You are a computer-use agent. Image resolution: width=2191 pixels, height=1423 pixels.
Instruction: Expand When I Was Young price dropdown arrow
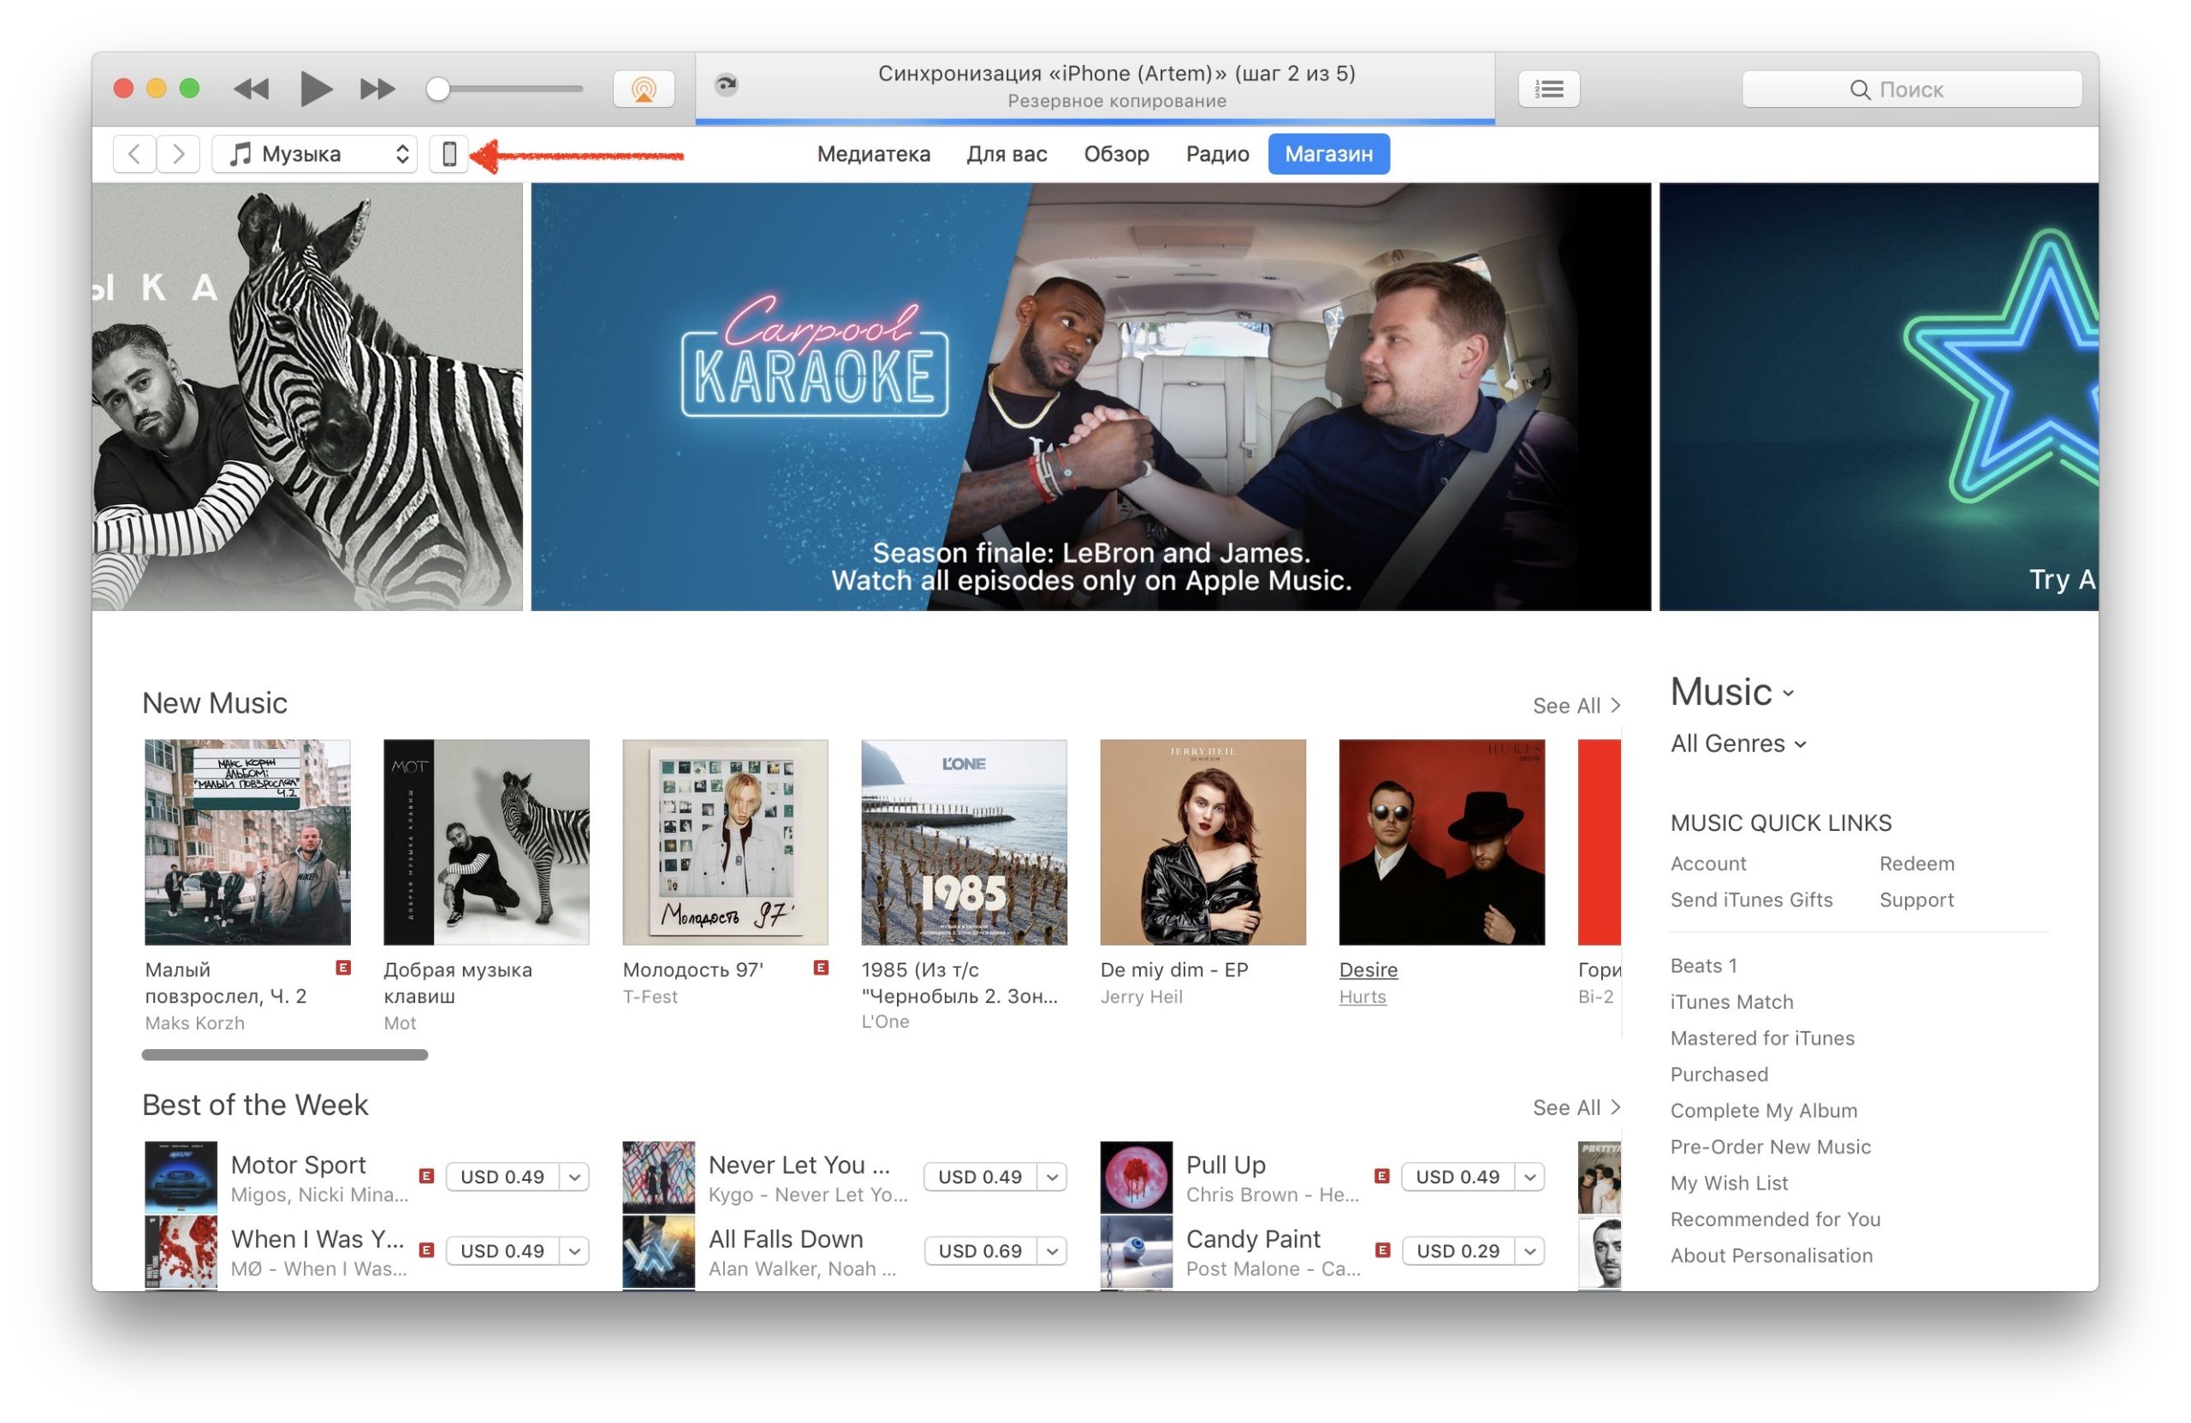(x=574, y=1251)
